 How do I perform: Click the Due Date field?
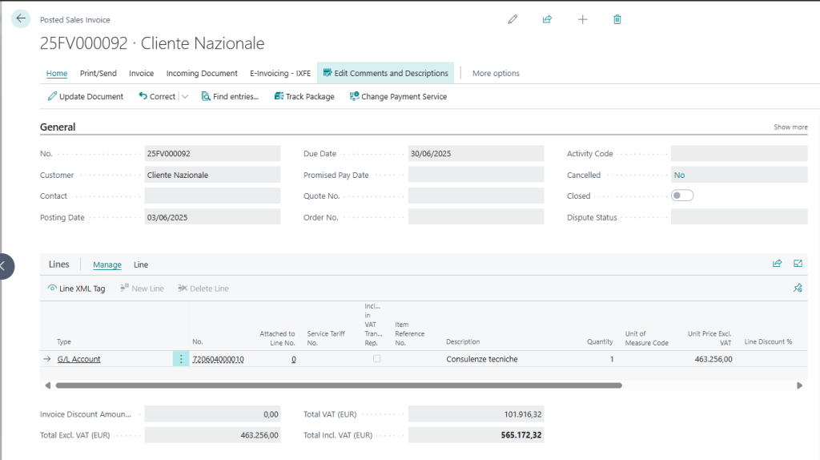[476, 154]
